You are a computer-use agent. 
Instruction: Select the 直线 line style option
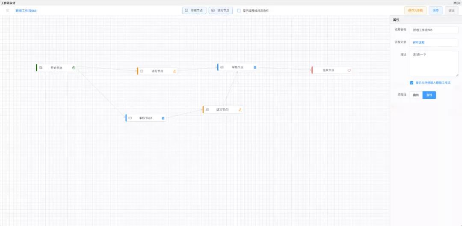[429, 95]
